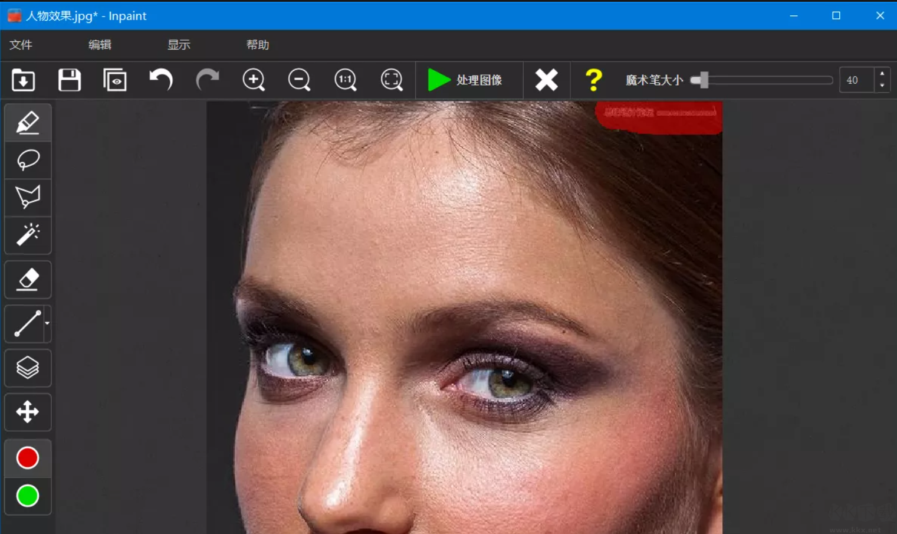The image size is (897, 534).
Task: Click the Save icon in the toolbar
Action: (x=69, y=80)
